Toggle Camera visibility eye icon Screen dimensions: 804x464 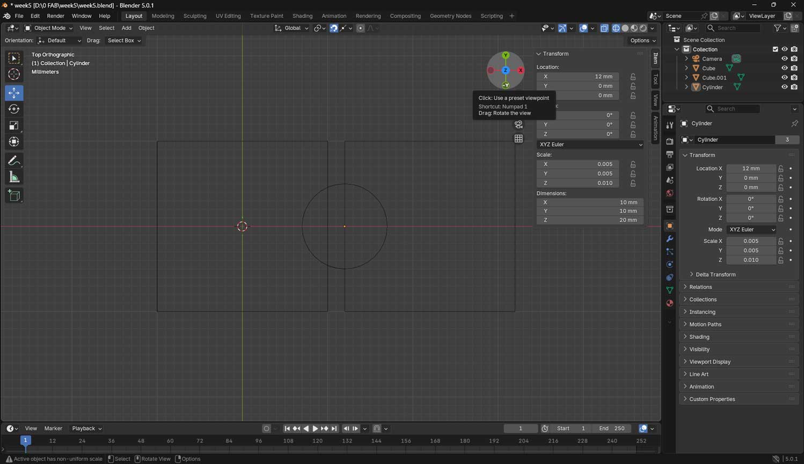(784, 59)
